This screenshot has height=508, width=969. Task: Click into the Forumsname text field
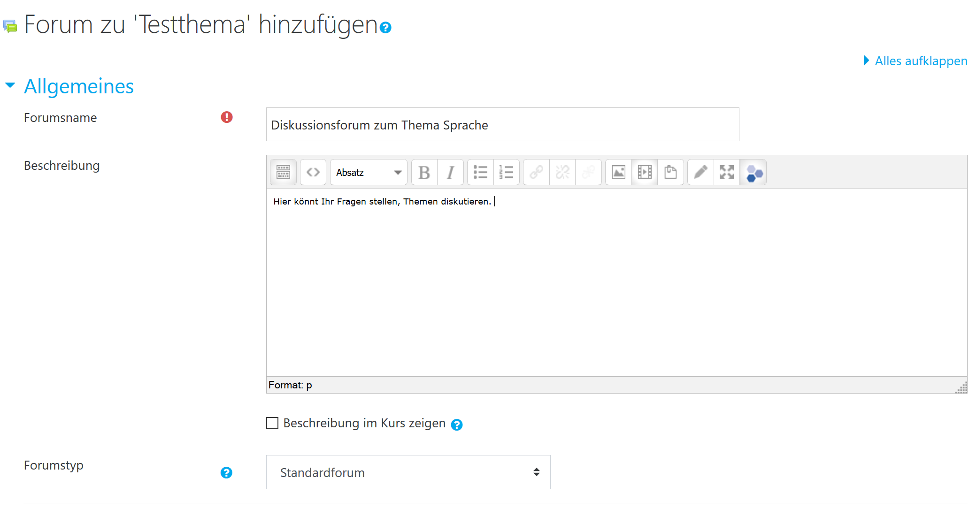pos(502,125)
